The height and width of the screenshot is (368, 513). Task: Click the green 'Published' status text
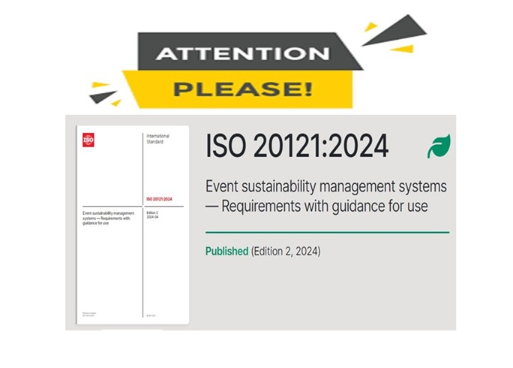click(226, 252)
